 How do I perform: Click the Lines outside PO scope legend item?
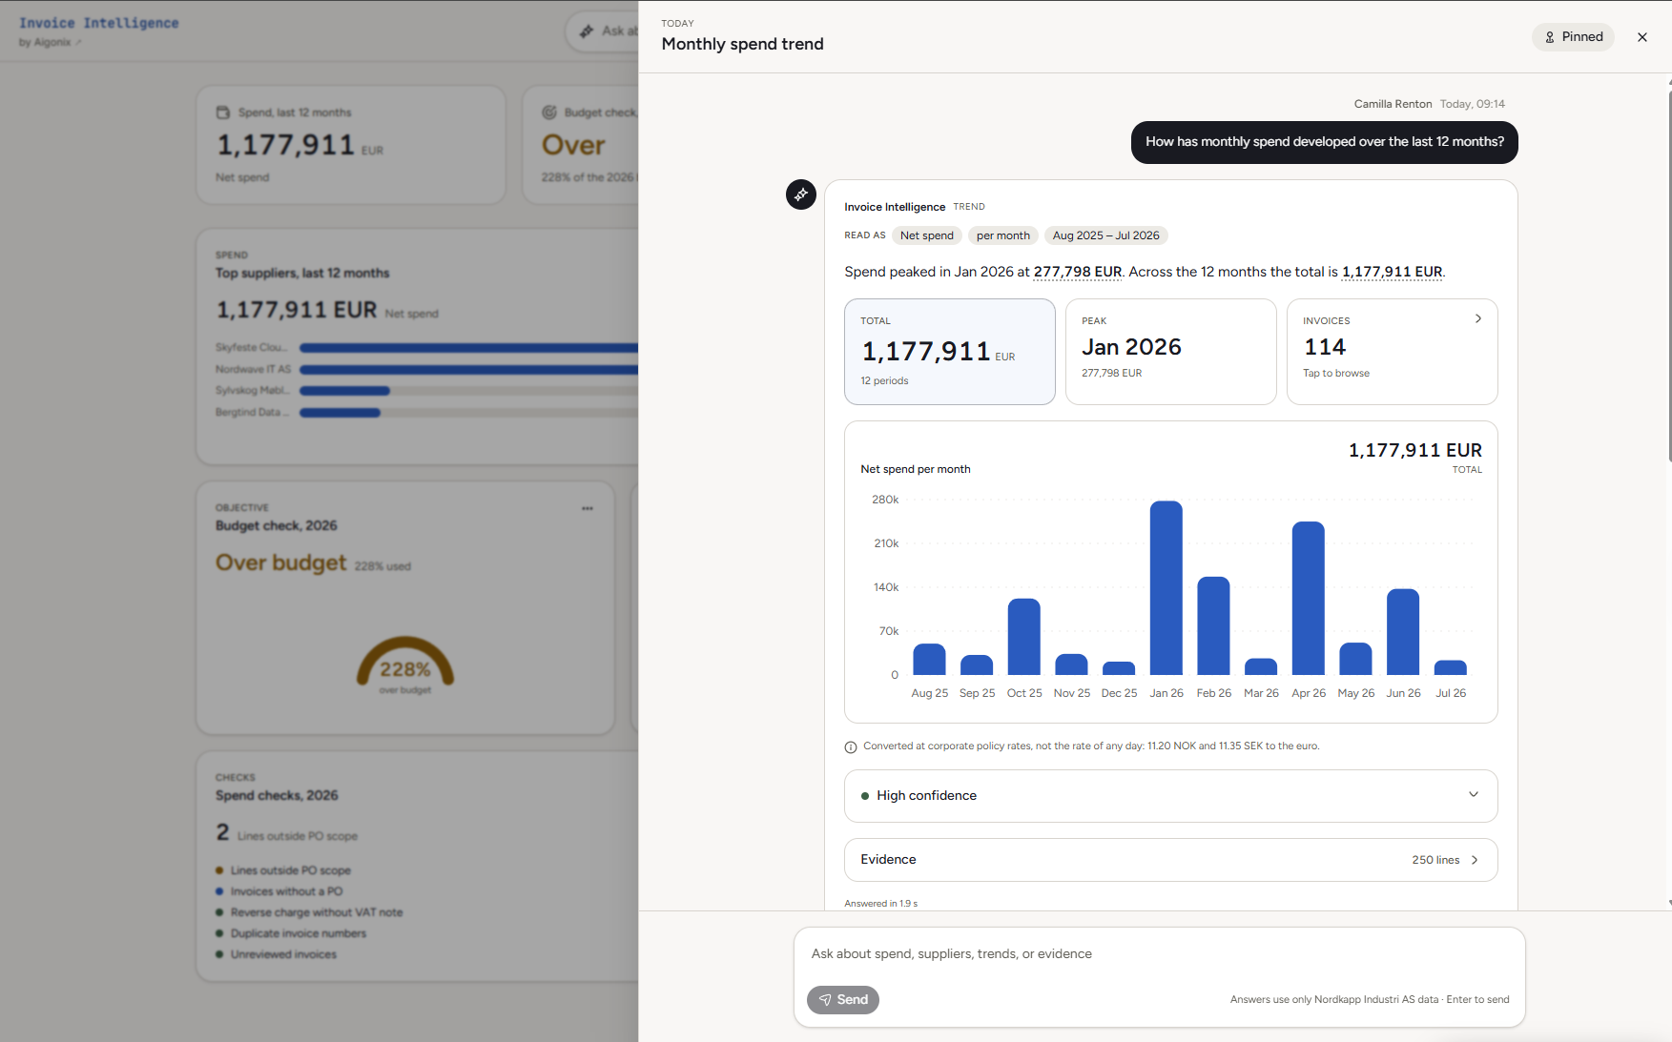coord(290,870)
